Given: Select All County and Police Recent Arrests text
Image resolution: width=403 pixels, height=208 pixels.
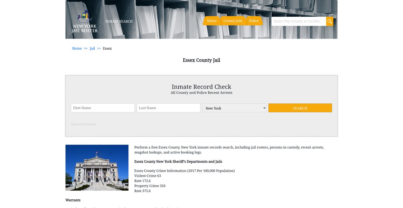Looking at the screenshot, I should click(x=201, y=93).
